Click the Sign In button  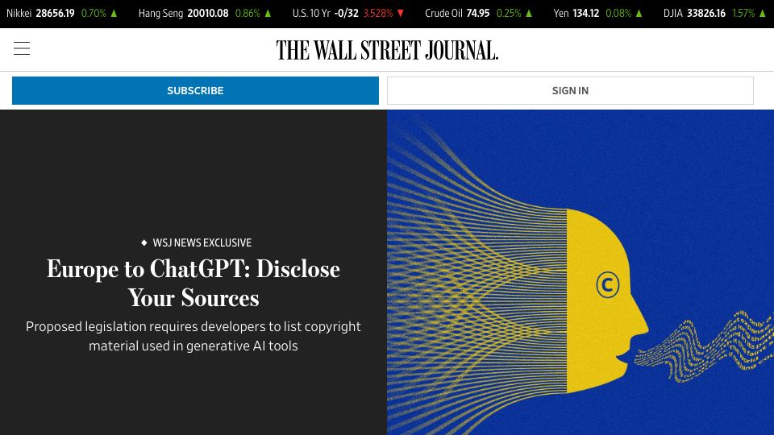pos(570,91)
